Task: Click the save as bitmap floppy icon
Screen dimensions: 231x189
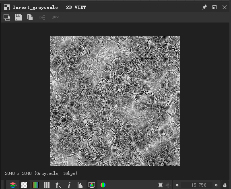Action: [19, 17]
